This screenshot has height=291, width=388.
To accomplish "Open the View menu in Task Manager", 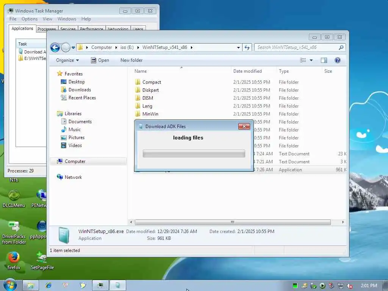I will [47, 19].
